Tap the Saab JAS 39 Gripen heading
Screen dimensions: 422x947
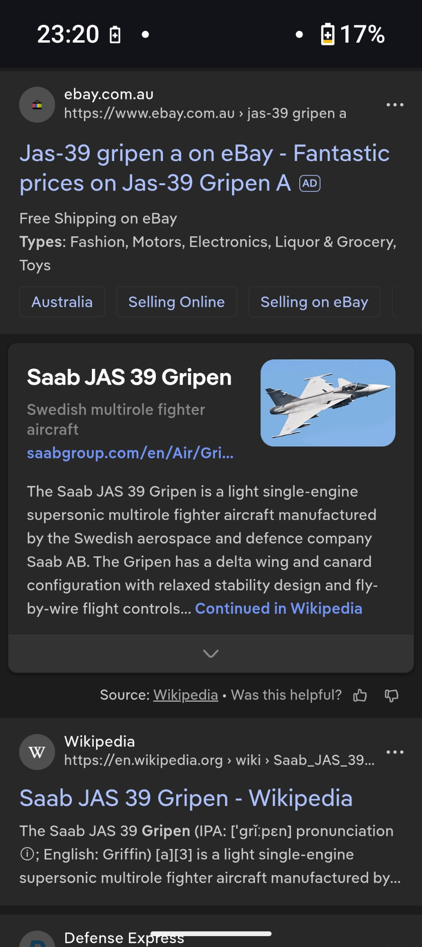pyautogui.click(x=129, y=377)
